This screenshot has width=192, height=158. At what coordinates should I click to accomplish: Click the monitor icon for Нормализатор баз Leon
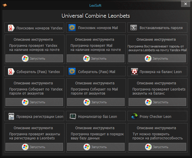pos(73,116)
